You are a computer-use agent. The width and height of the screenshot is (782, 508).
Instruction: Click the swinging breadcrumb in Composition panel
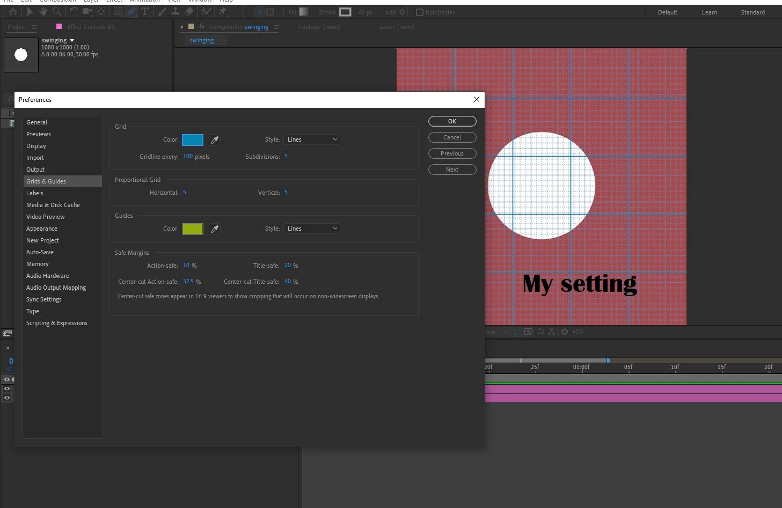click(202, 40)
